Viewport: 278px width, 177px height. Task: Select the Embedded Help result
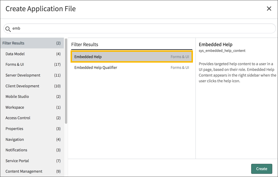point(131,57)
